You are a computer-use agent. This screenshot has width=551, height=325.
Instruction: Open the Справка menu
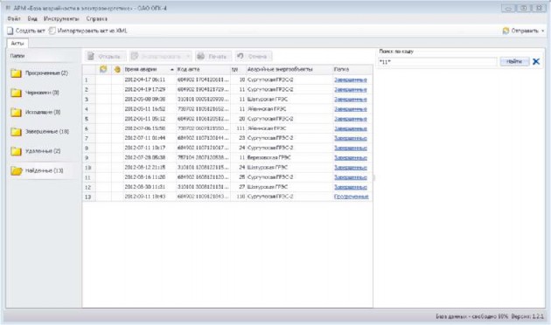(96, 18)
